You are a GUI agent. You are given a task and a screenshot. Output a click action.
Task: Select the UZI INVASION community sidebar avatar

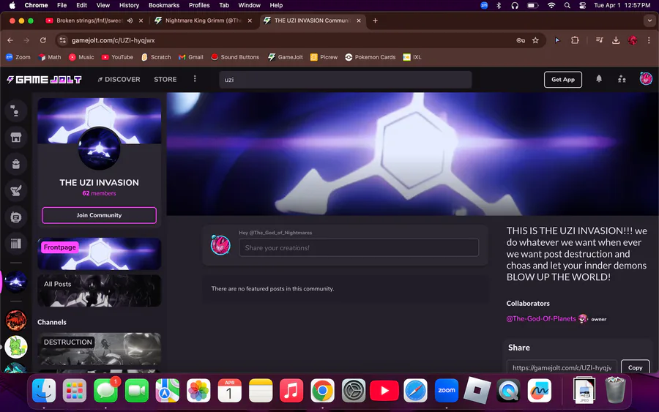point(15,282)
